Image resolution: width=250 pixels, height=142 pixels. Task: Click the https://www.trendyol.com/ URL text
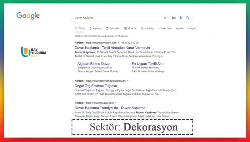(x=100, y=103)
